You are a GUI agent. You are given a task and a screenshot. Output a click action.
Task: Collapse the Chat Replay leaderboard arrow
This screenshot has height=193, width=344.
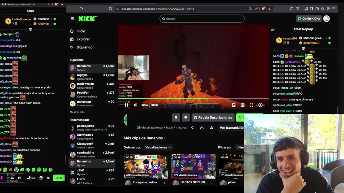coord(303,49)
